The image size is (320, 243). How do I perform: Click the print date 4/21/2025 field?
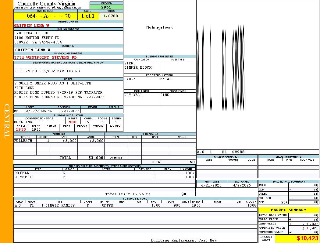[x=212, y=185]
